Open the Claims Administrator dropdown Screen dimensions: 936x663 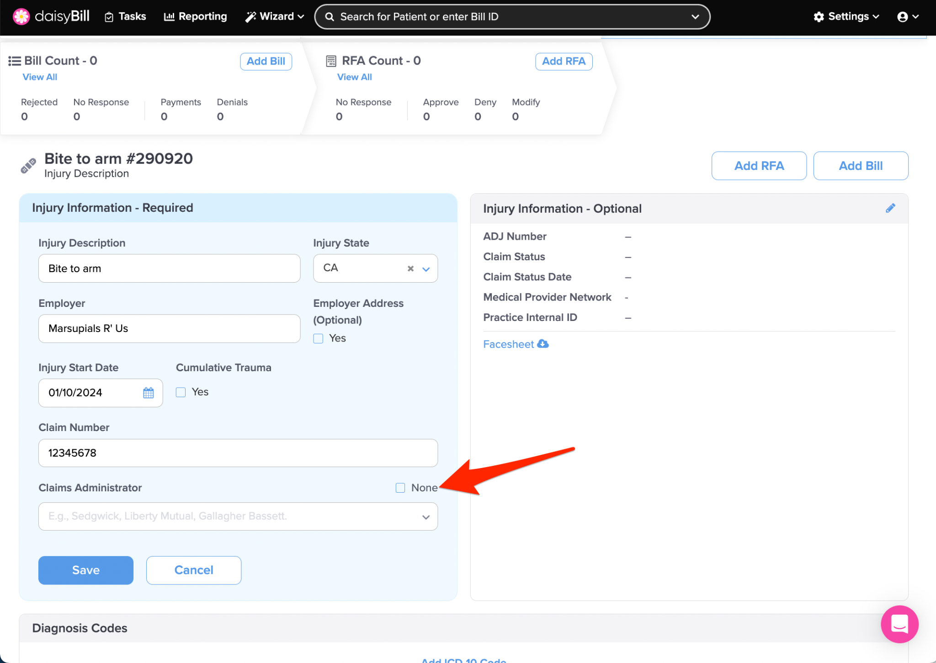(238, 516)
